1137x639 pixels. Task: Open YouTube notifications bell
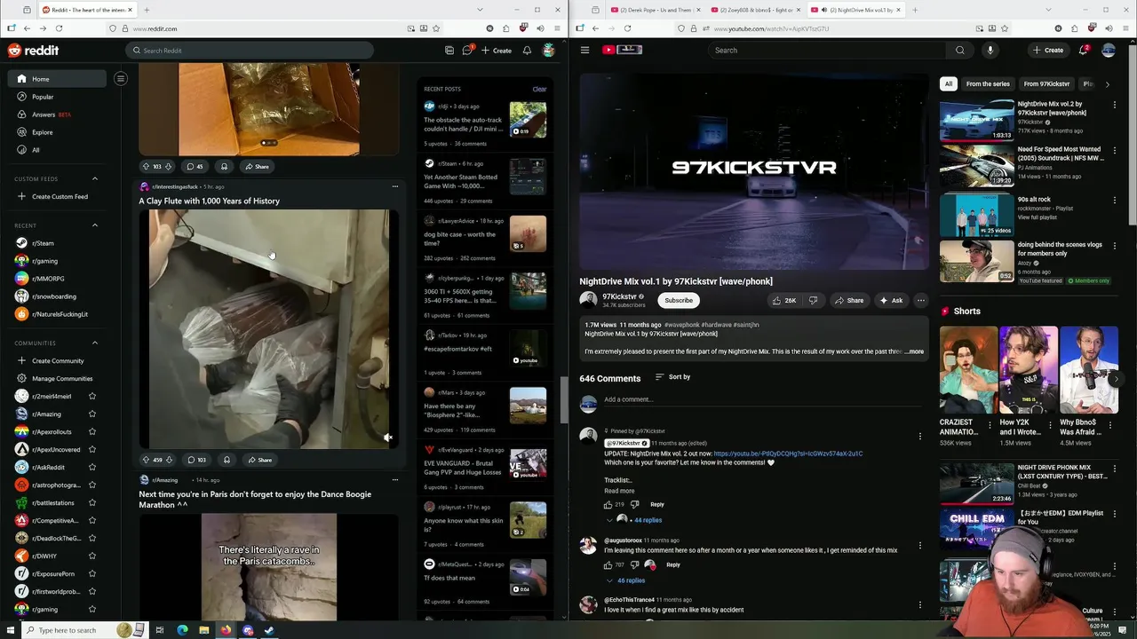[x=1083, y=50]
